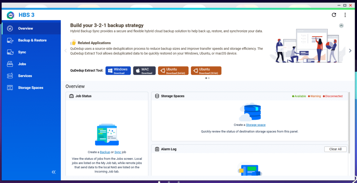
Task: Select the second desktop page dot
Action: coord(169,182)
